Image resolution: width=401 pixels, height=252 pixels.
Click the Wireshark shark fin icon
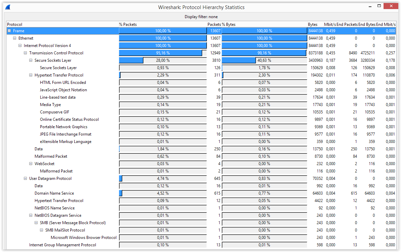click(8, 7)
